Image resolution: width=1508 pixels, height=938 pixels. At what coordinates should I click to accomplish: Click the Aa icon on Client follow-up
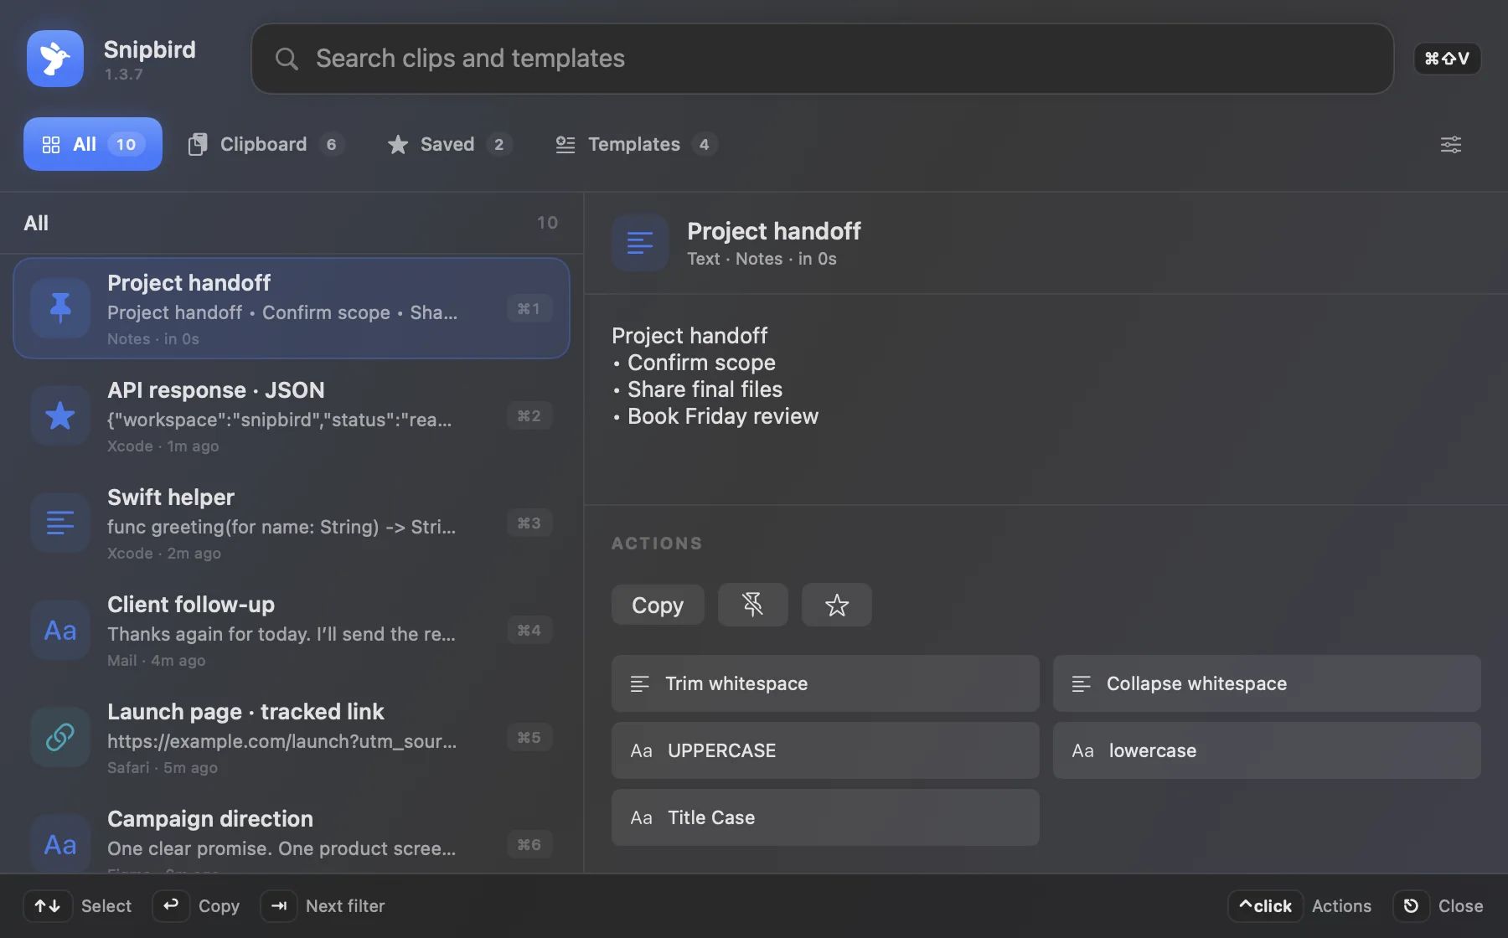(60, 630)
